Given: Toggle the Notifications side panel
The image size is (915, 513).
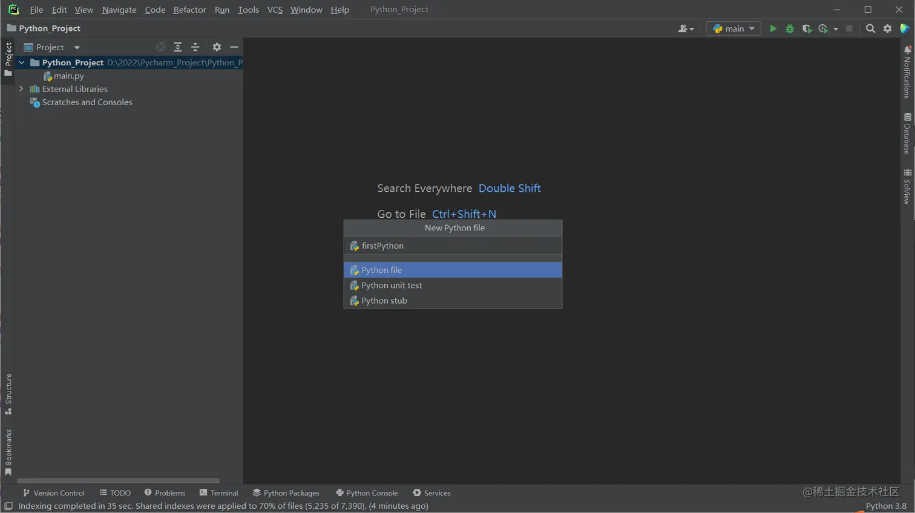Looking at the screenshot, I should coord(907,72).
